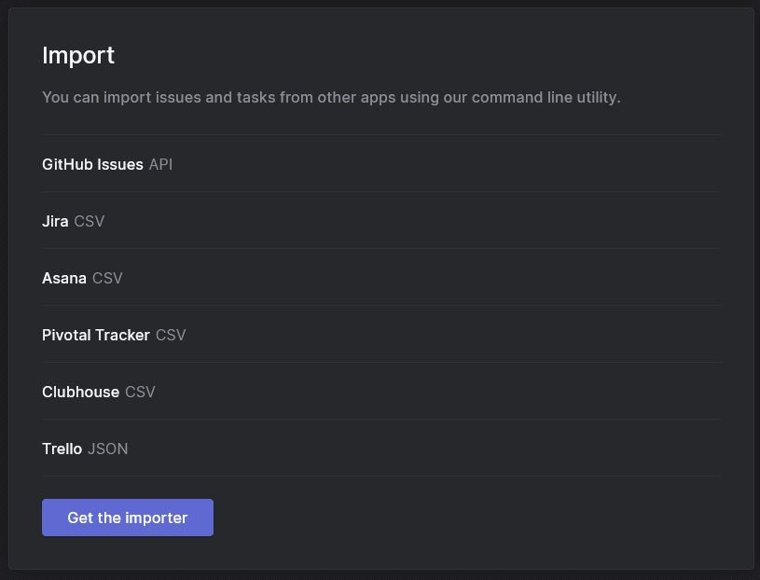Open the Pivotal Tracker import entry
The height and width of the screenshot is (580, 760).
pos(381,335)
